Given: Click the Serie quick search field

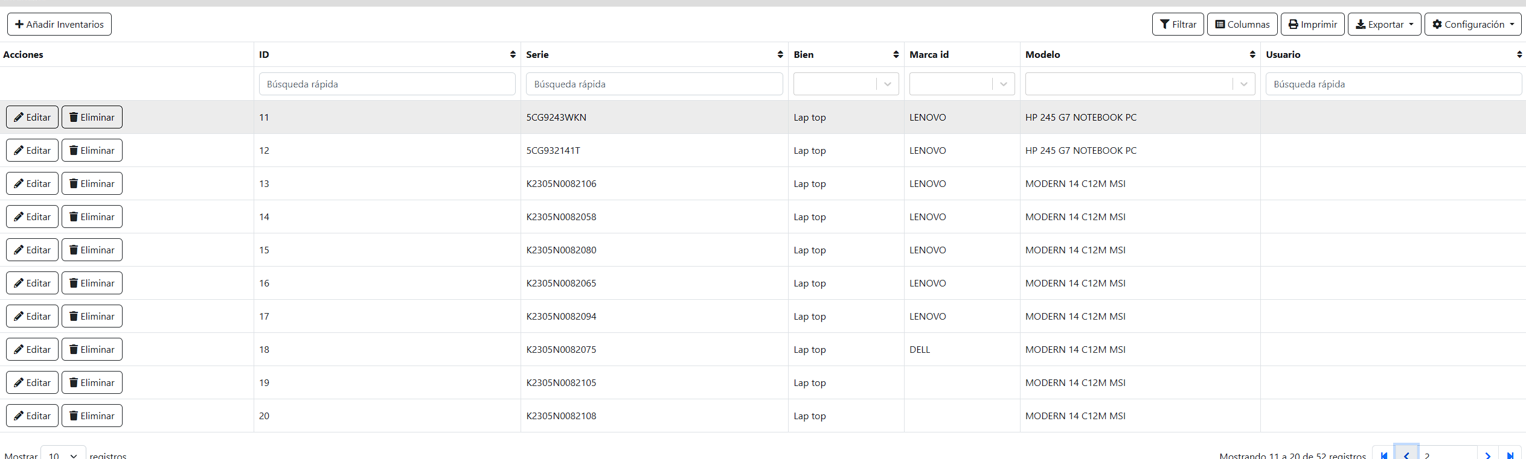Looking at the screenshot, I should 654,84.
